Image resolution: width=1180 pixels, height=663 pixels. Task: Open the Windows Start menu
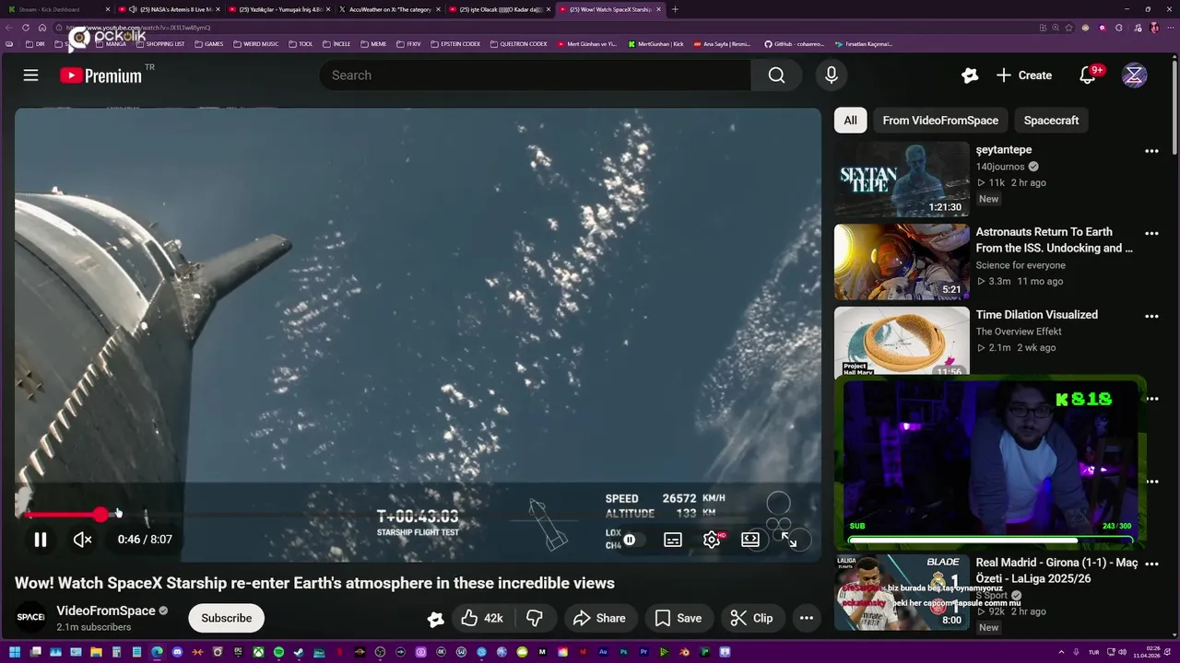[15, 652]
